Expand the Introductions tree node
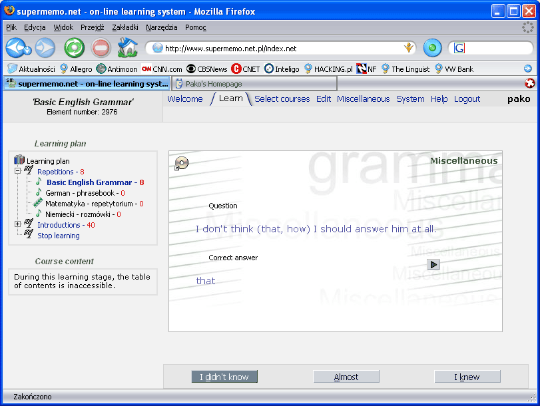540x406 pixels. pyautogui.click(x=18, y=225)
